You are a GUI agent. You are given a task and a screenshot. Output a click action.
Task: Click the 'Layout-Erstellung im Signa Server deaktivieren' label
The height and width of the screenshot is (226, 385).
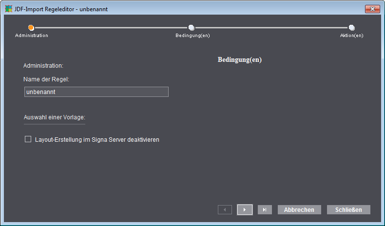pyautogui.click(x=97, y=140)
